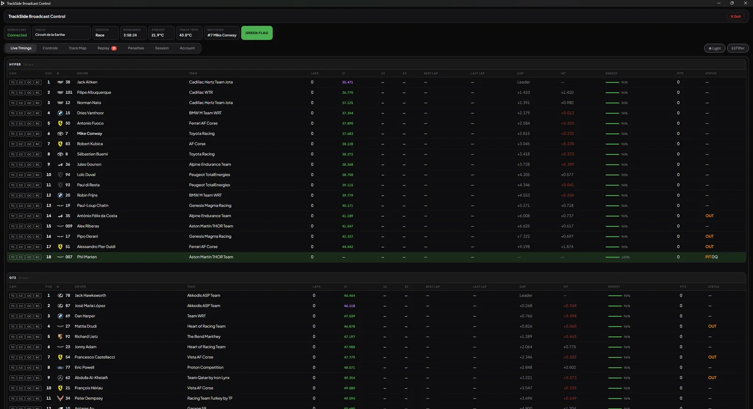The height and width of the screenshot is (409, 753).
Task: Click team name Proton Competition
Action: point(205,368)
